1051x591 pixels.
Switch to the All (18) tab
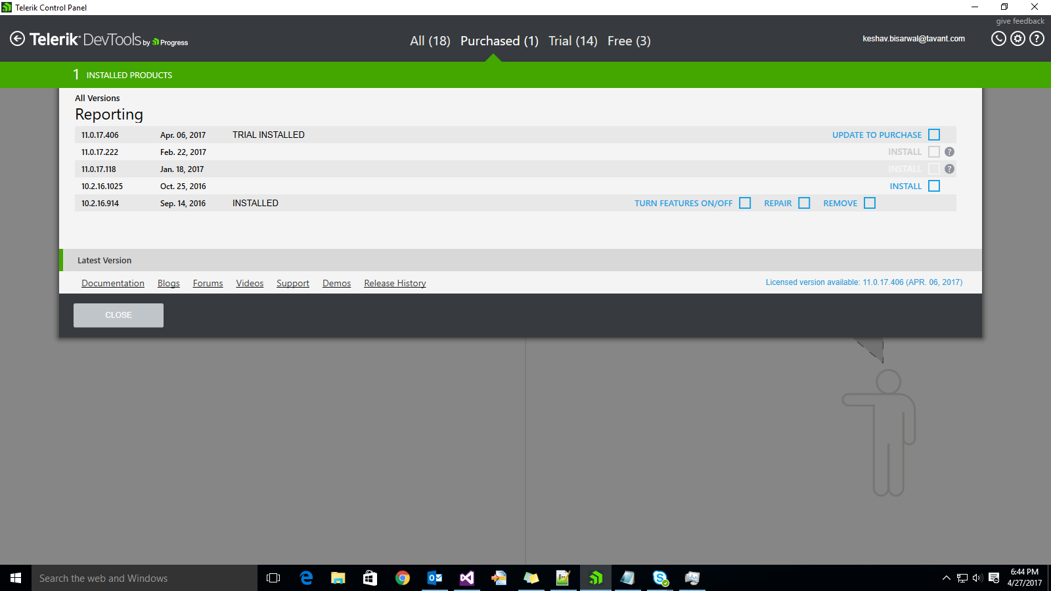click(x=430, y=41)
